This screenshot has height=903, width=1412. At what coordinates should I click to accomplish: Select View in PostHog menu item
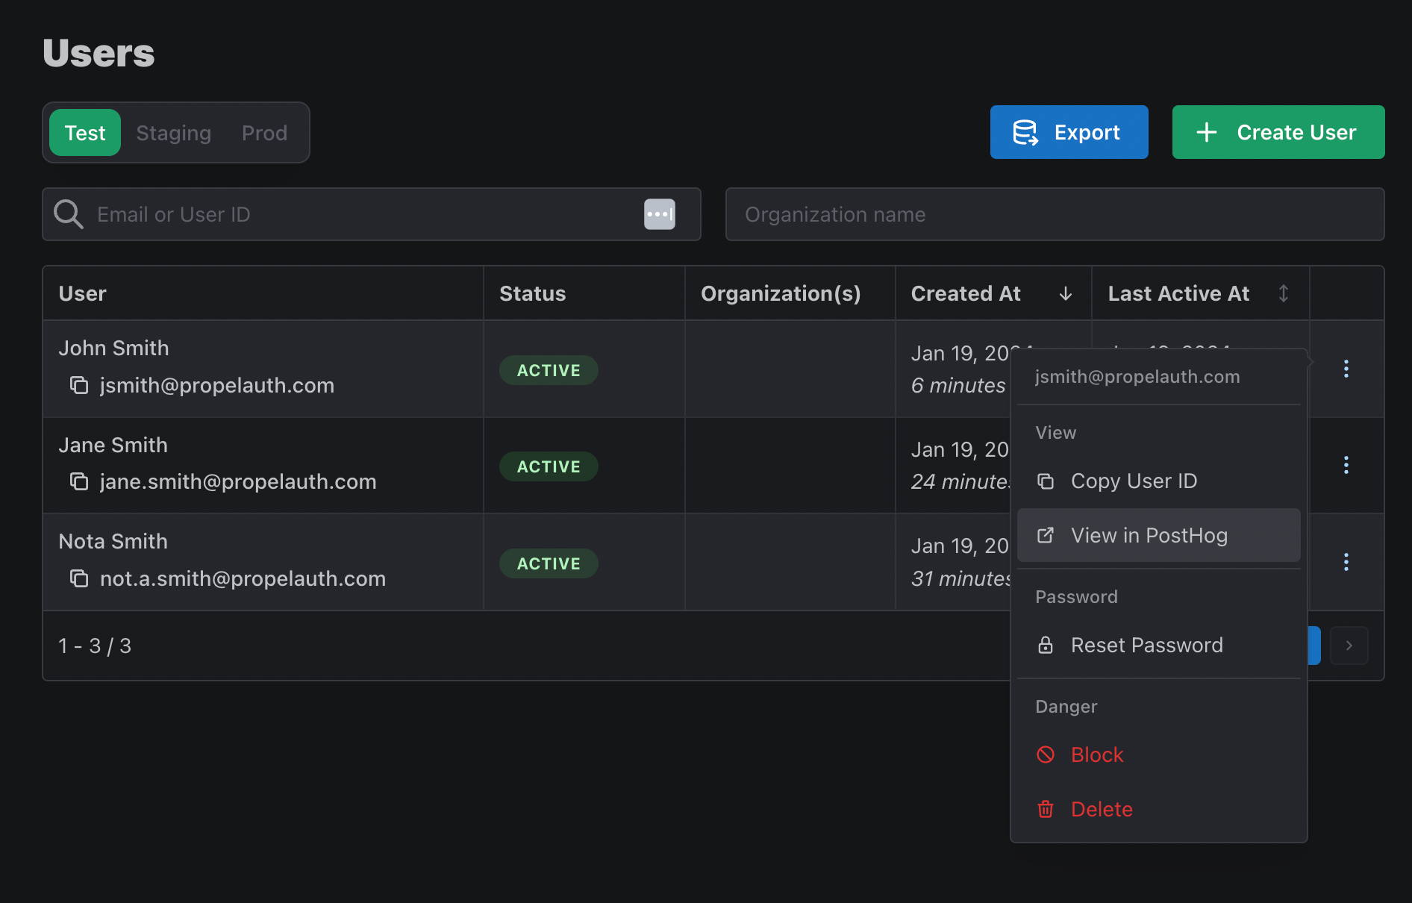(1159, 535)
